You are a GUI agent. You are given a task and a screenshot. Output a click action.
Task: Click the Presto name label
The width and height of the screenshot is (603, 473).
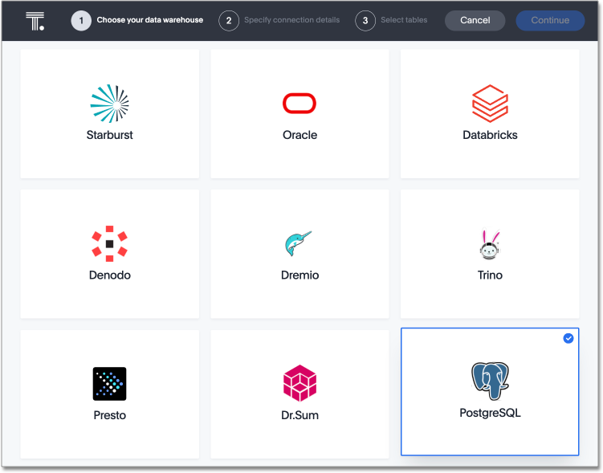click(x=109, y=415)
